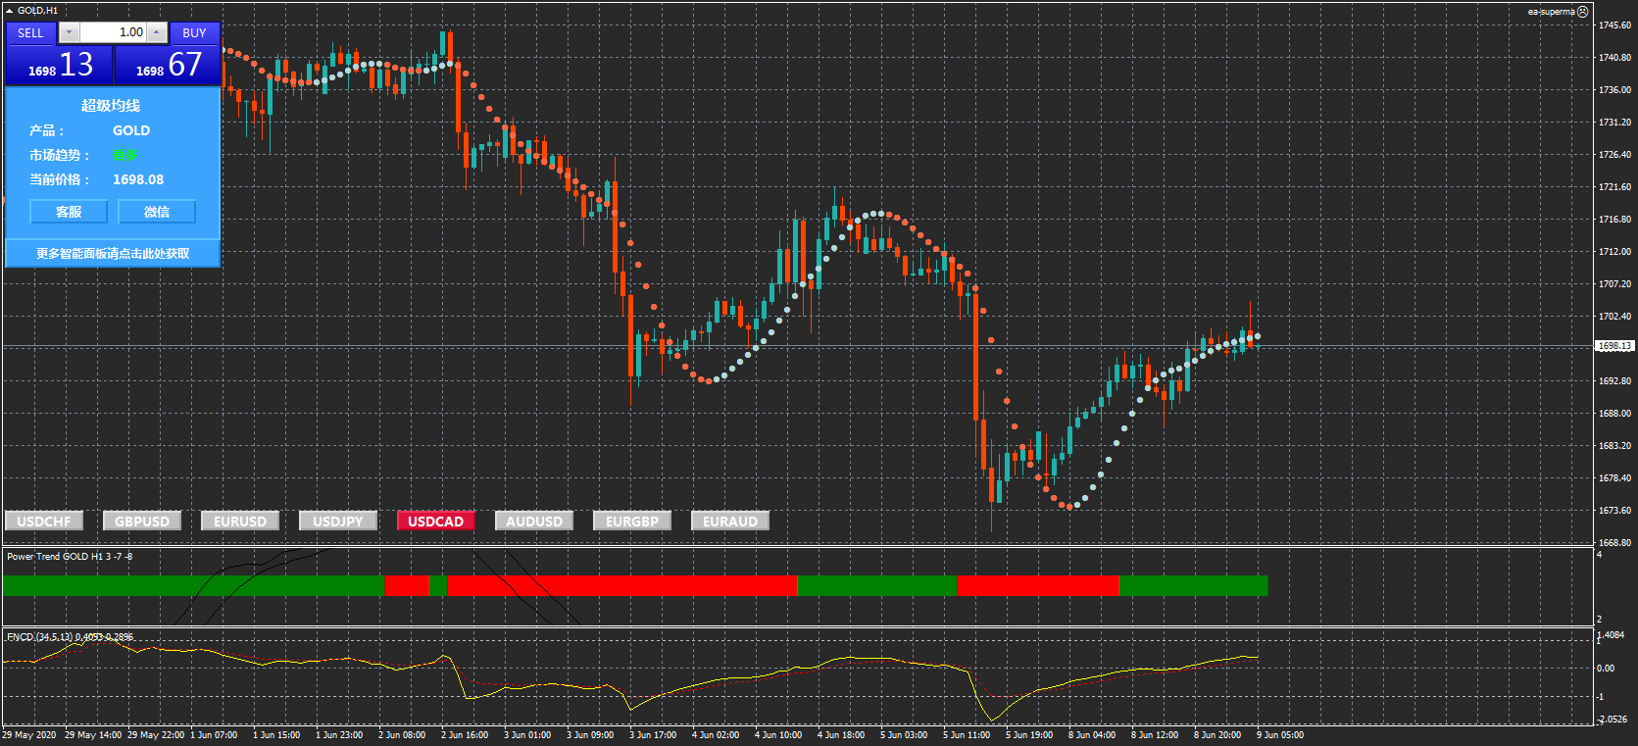Switch chart to EURUSD symbol
The height and width of the screenshot is (746, 1638).
[240, 522]
